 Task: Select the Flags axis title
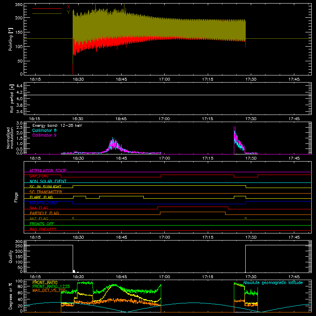(16, 197)
